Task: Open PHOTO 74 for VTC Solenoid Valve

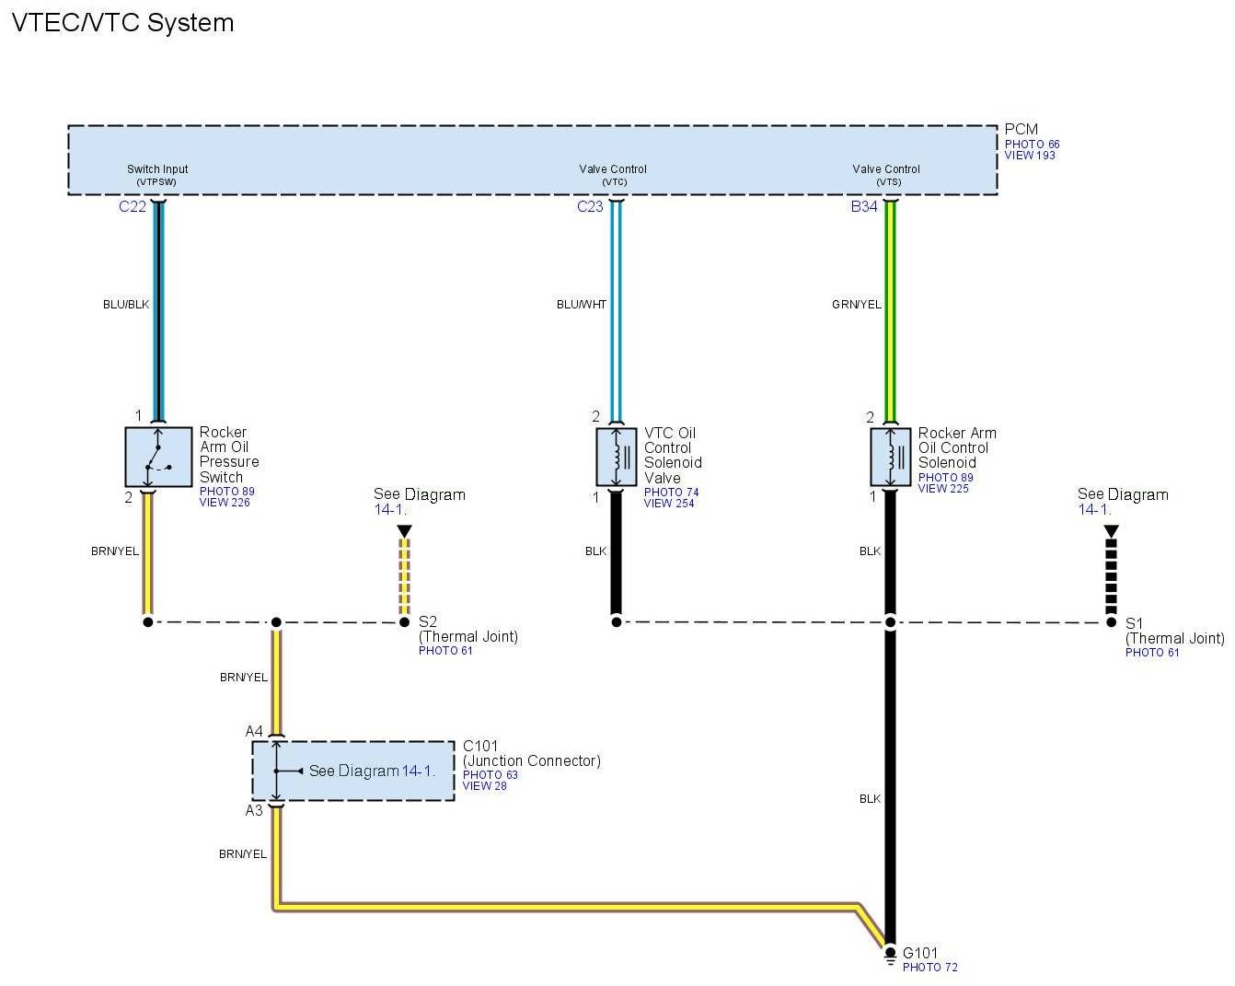Action: 671,493
